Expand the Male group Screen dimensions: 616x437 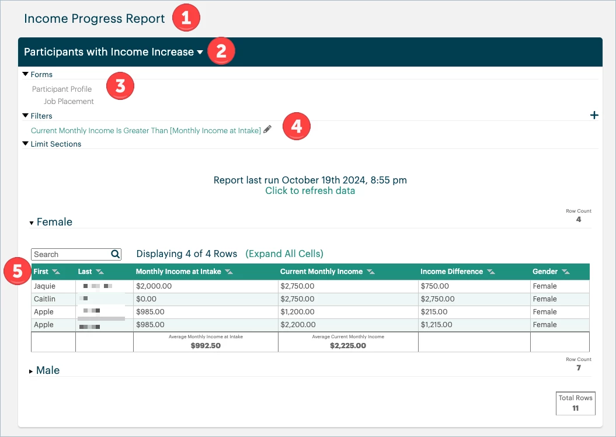click(31, 372)
